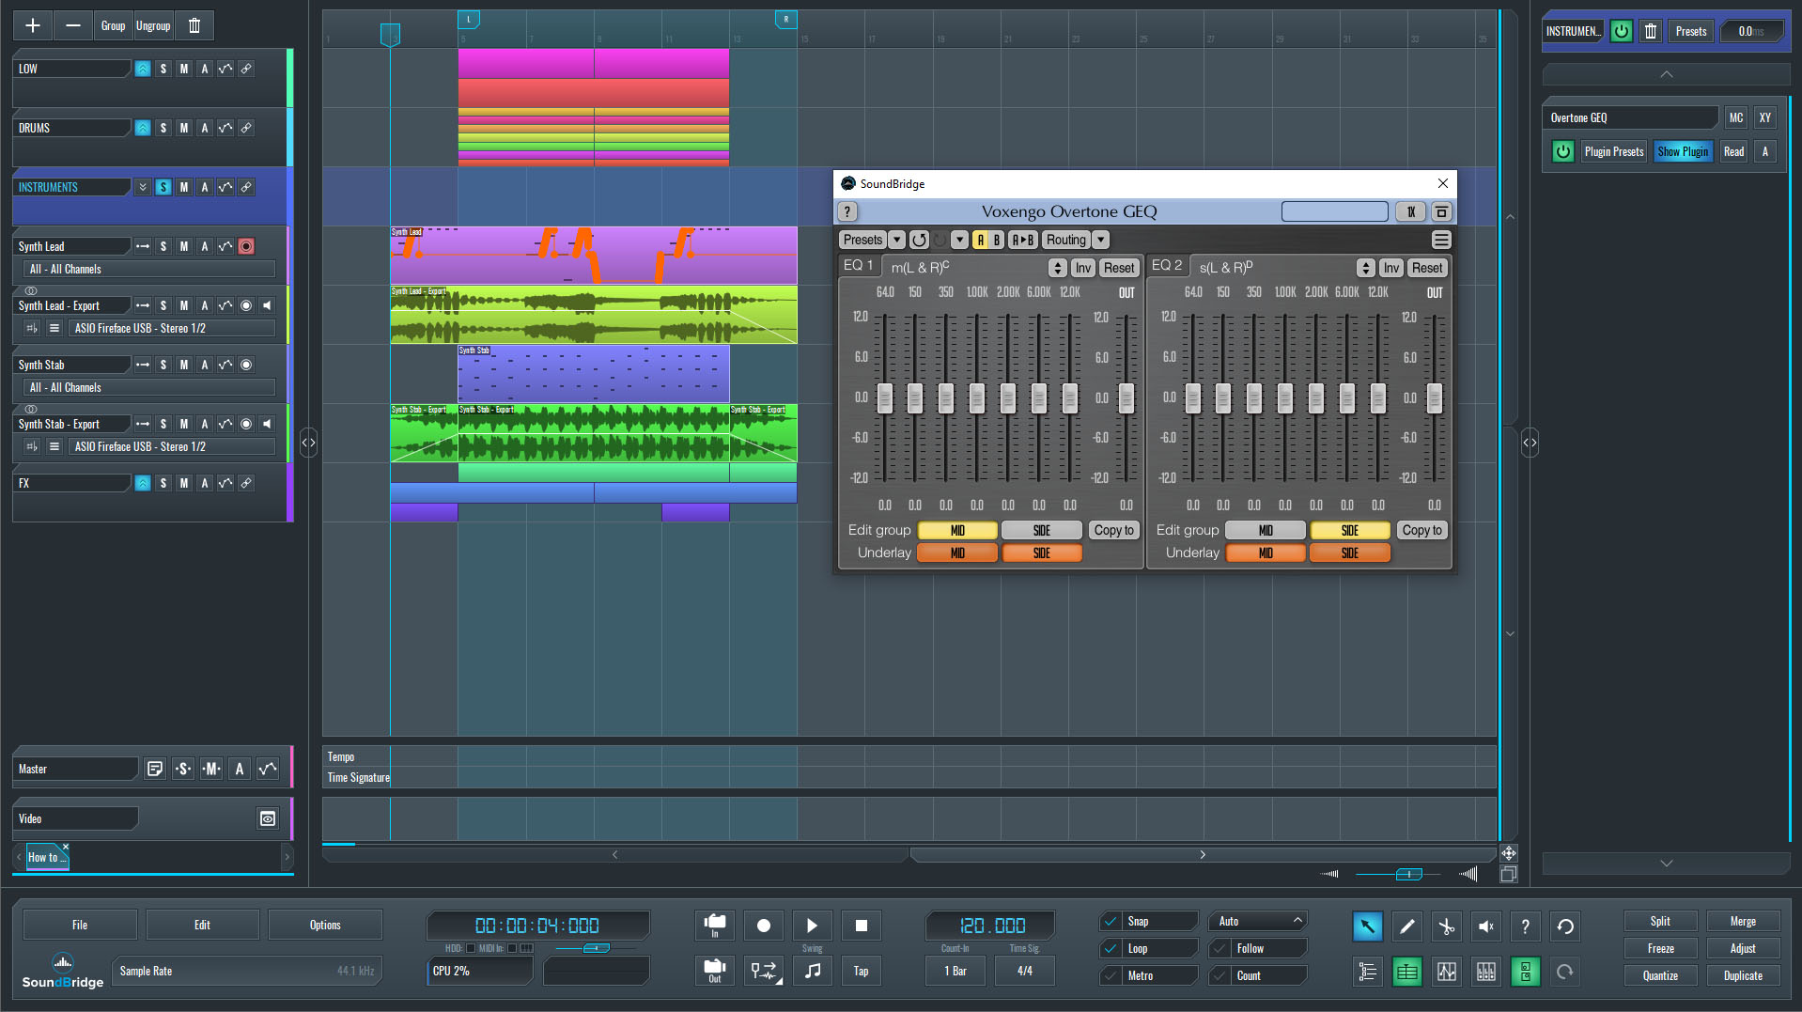
Task: Click the Master track notes icon
Action: click(155, 769)
